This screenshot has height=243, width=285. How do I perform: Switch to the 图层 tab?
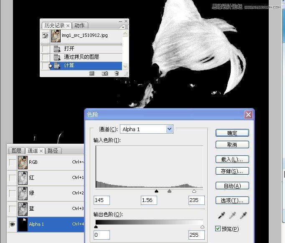pos(17,151)
